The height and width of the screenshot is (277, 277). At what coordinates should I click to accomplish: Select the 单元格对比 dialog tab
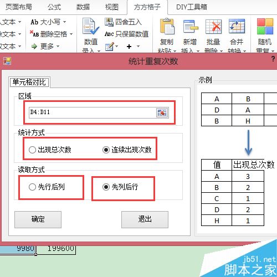pos(29,82)
